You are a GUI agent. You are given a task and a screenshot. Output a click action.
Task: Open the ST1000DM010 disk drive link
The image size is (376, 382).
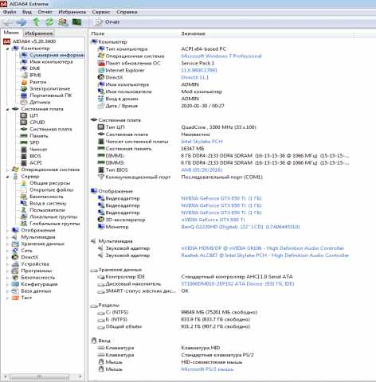click(x=237, y=284)
